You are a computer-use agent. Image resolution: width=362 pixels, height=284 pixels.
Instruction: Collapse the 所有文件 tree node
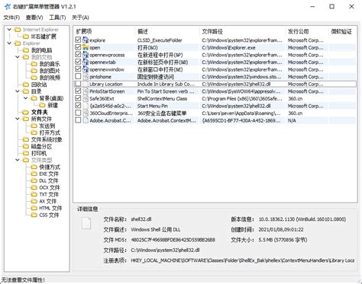click(18, 119)
